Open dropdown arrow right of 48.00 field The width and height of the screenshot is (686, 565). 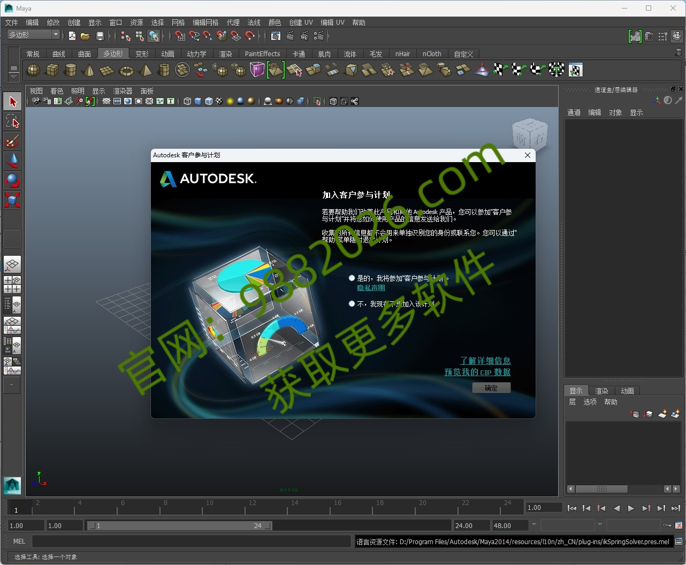[534, 525]
